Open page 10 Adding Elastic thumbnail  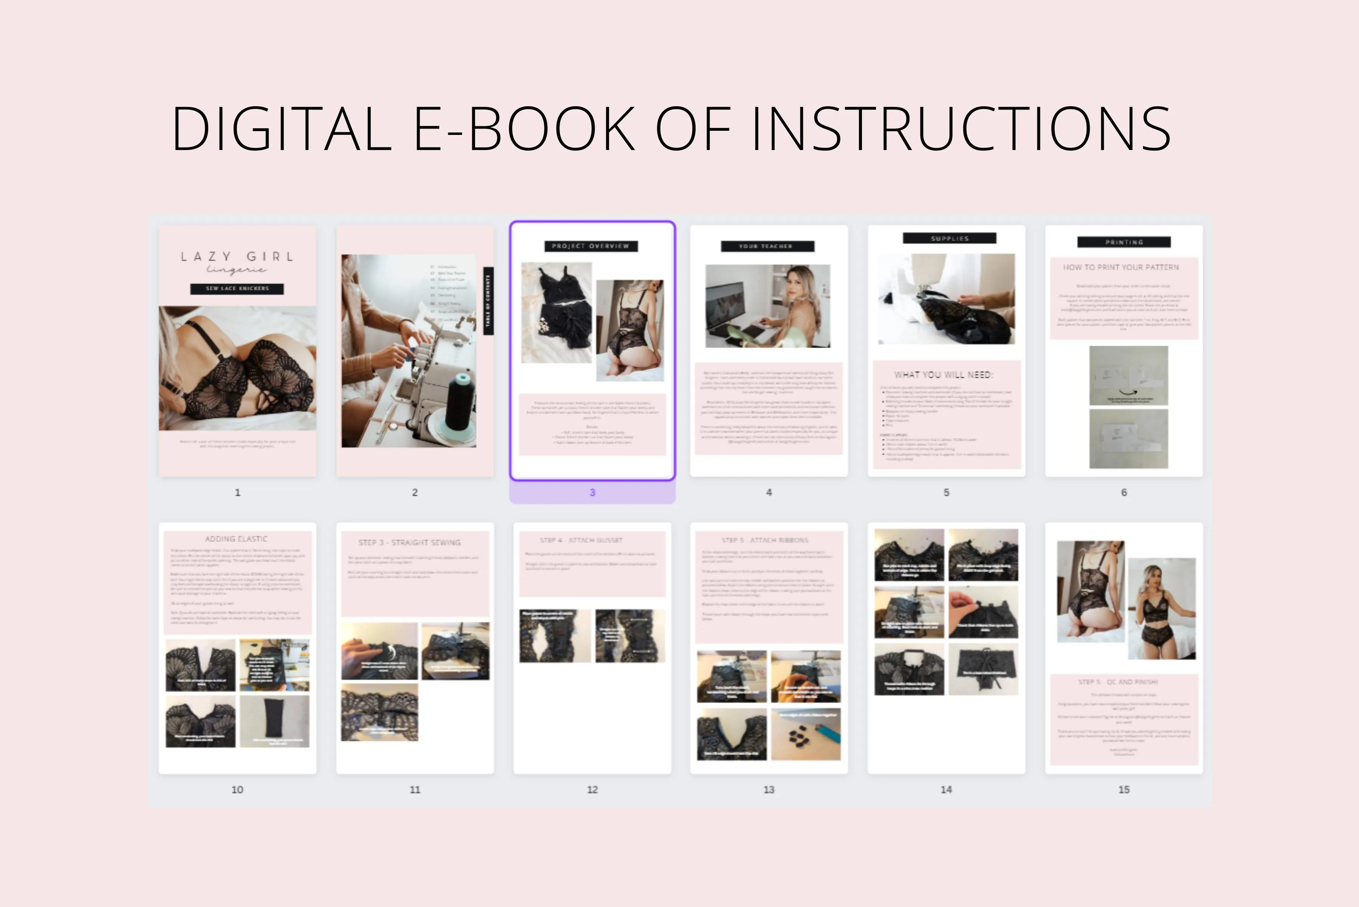click(x=237, y=648)
